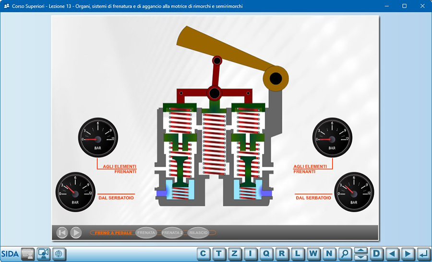Screen dimensions: 432x262
Task: Advance to next slide with right arrow
Action: (408, 253)
